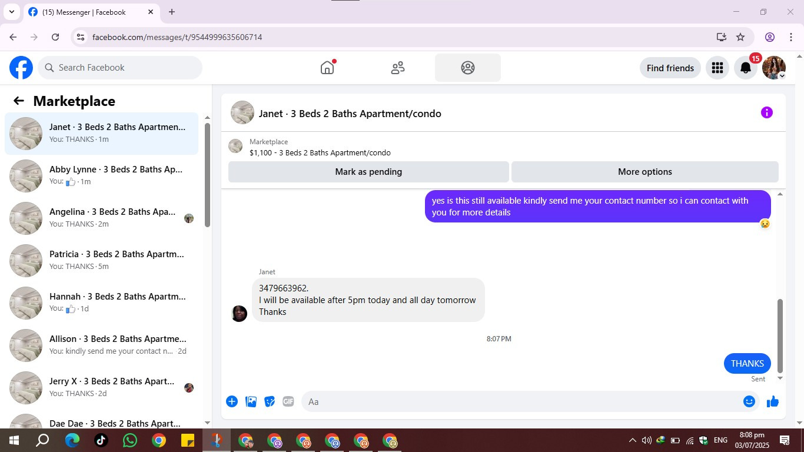This screenshot has height=452, width=804.
Task: Open the $1,100 Marketplace listing link
Action: (x=320, y=152)
